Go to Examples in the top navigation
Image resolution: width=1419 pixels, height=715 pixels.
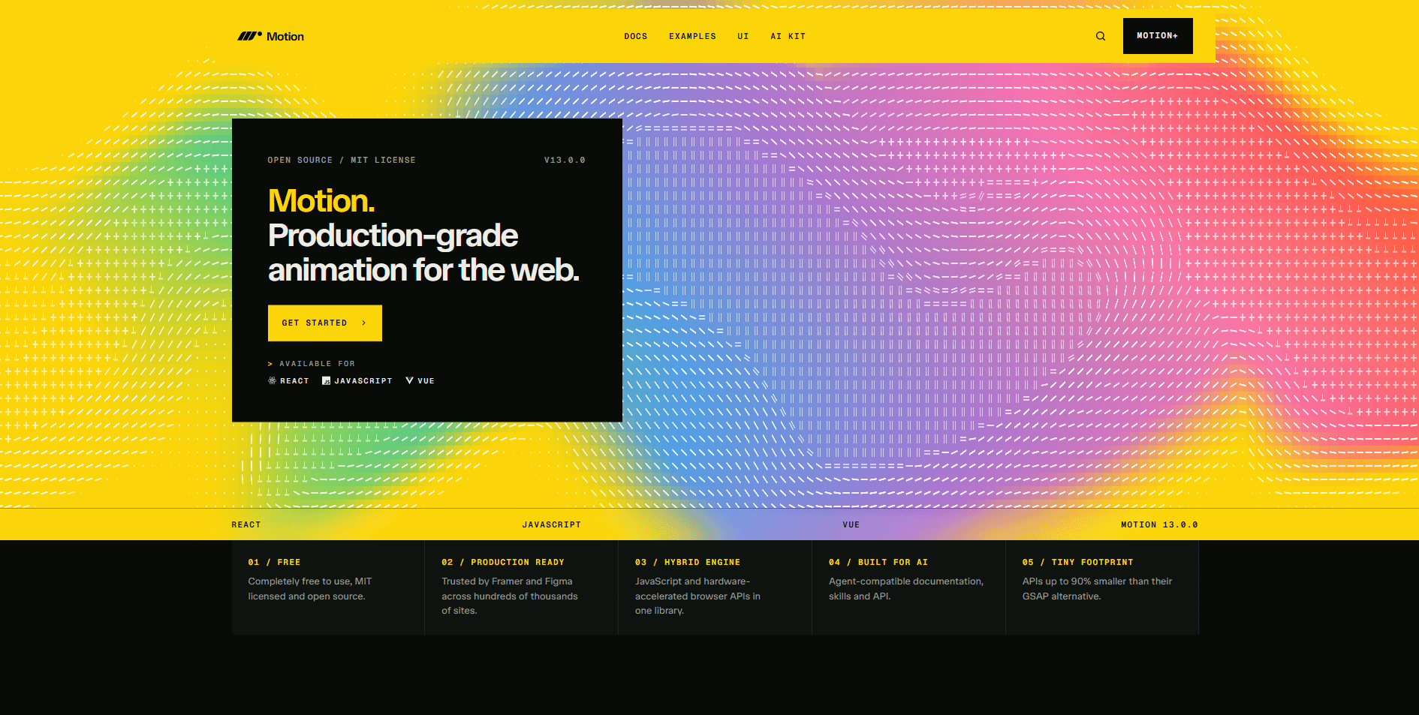click(692, 36)
